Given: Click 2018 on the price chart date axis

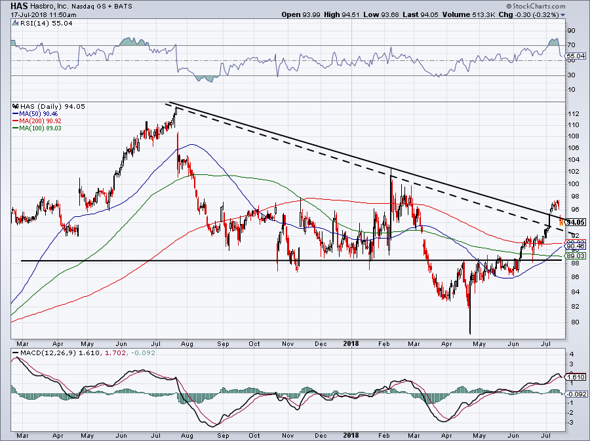Looking at the screenshot, I should pos(351,343).
